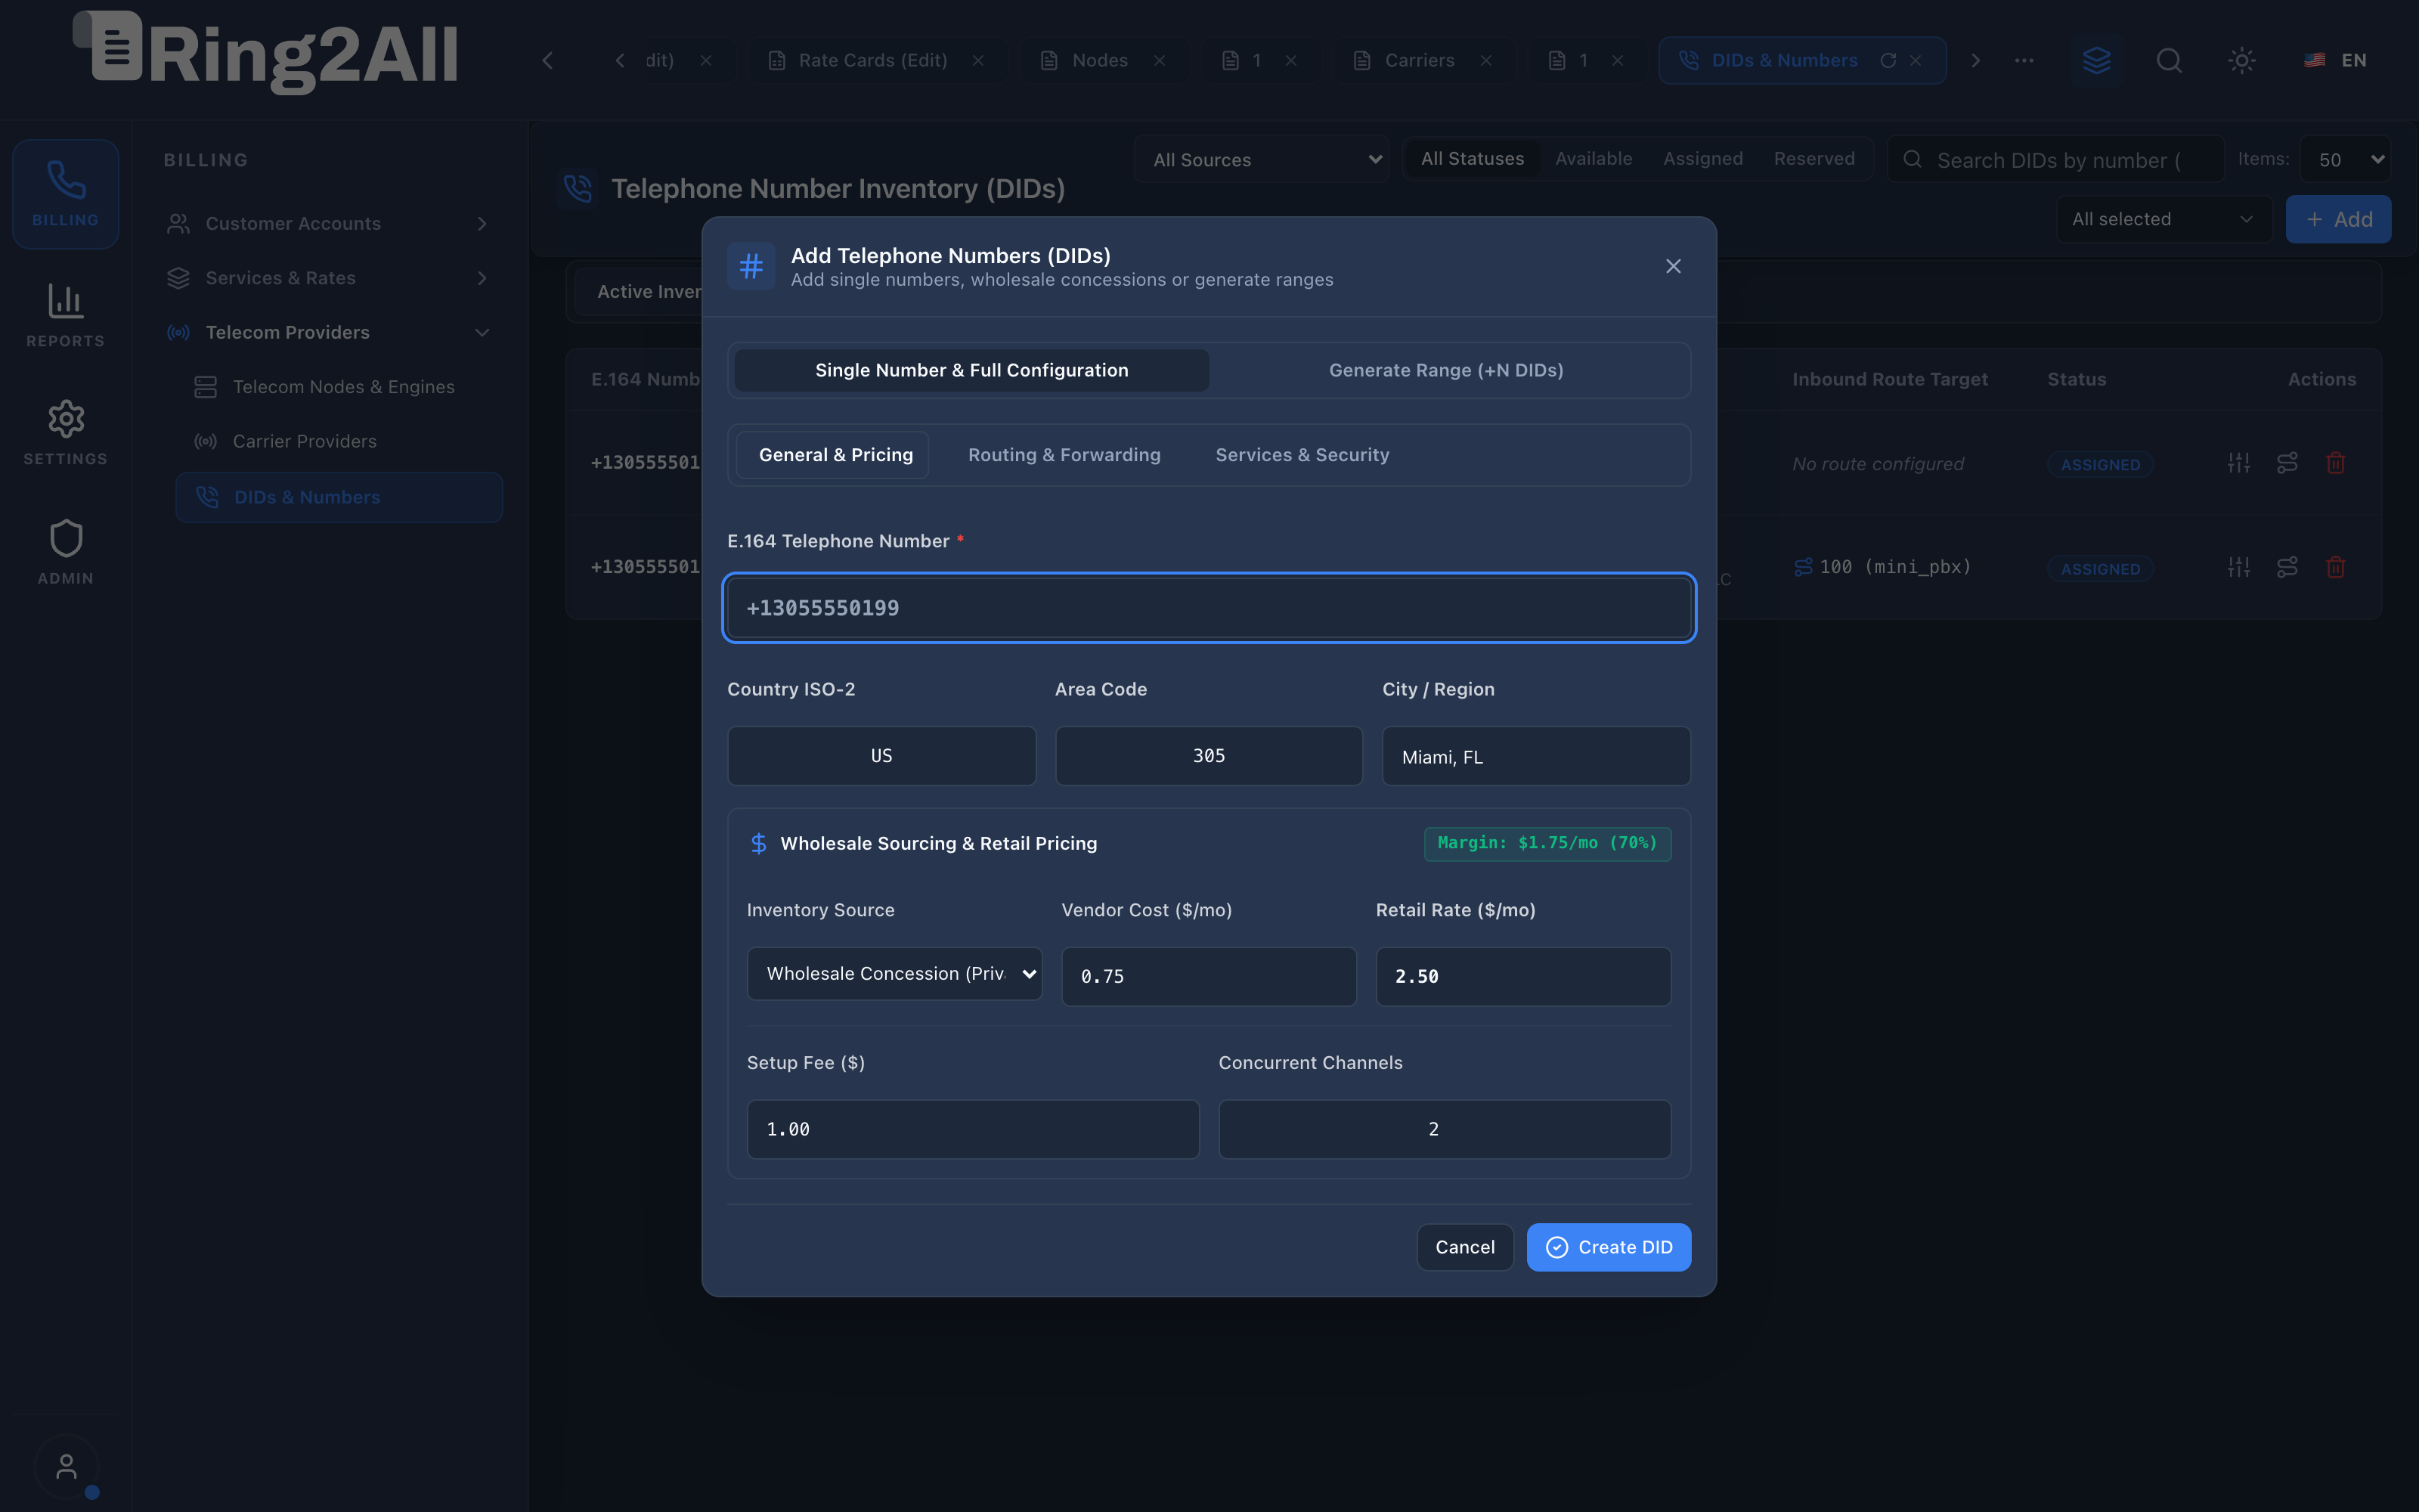Expand Services & Rates menu
Screen dimensions: 2419x1512
pyautogui.click(x=329, y=278)
